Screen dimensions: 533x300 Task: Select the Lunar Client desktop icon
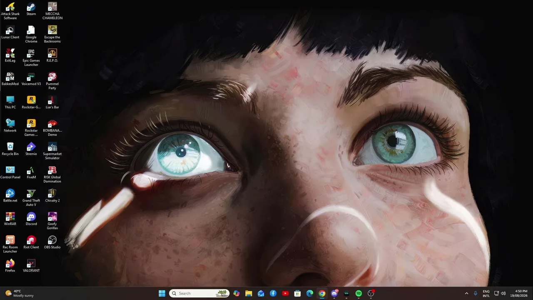click(10, 32)
